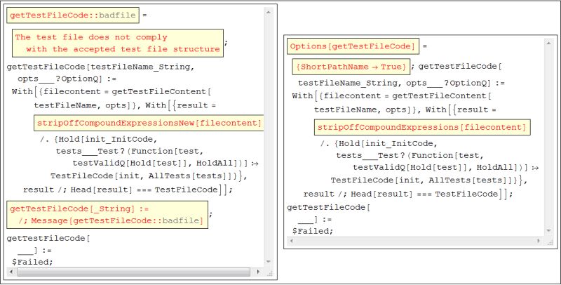Click '/. {Hold[init_InitCode,' line in right pane

coord(379,144)
